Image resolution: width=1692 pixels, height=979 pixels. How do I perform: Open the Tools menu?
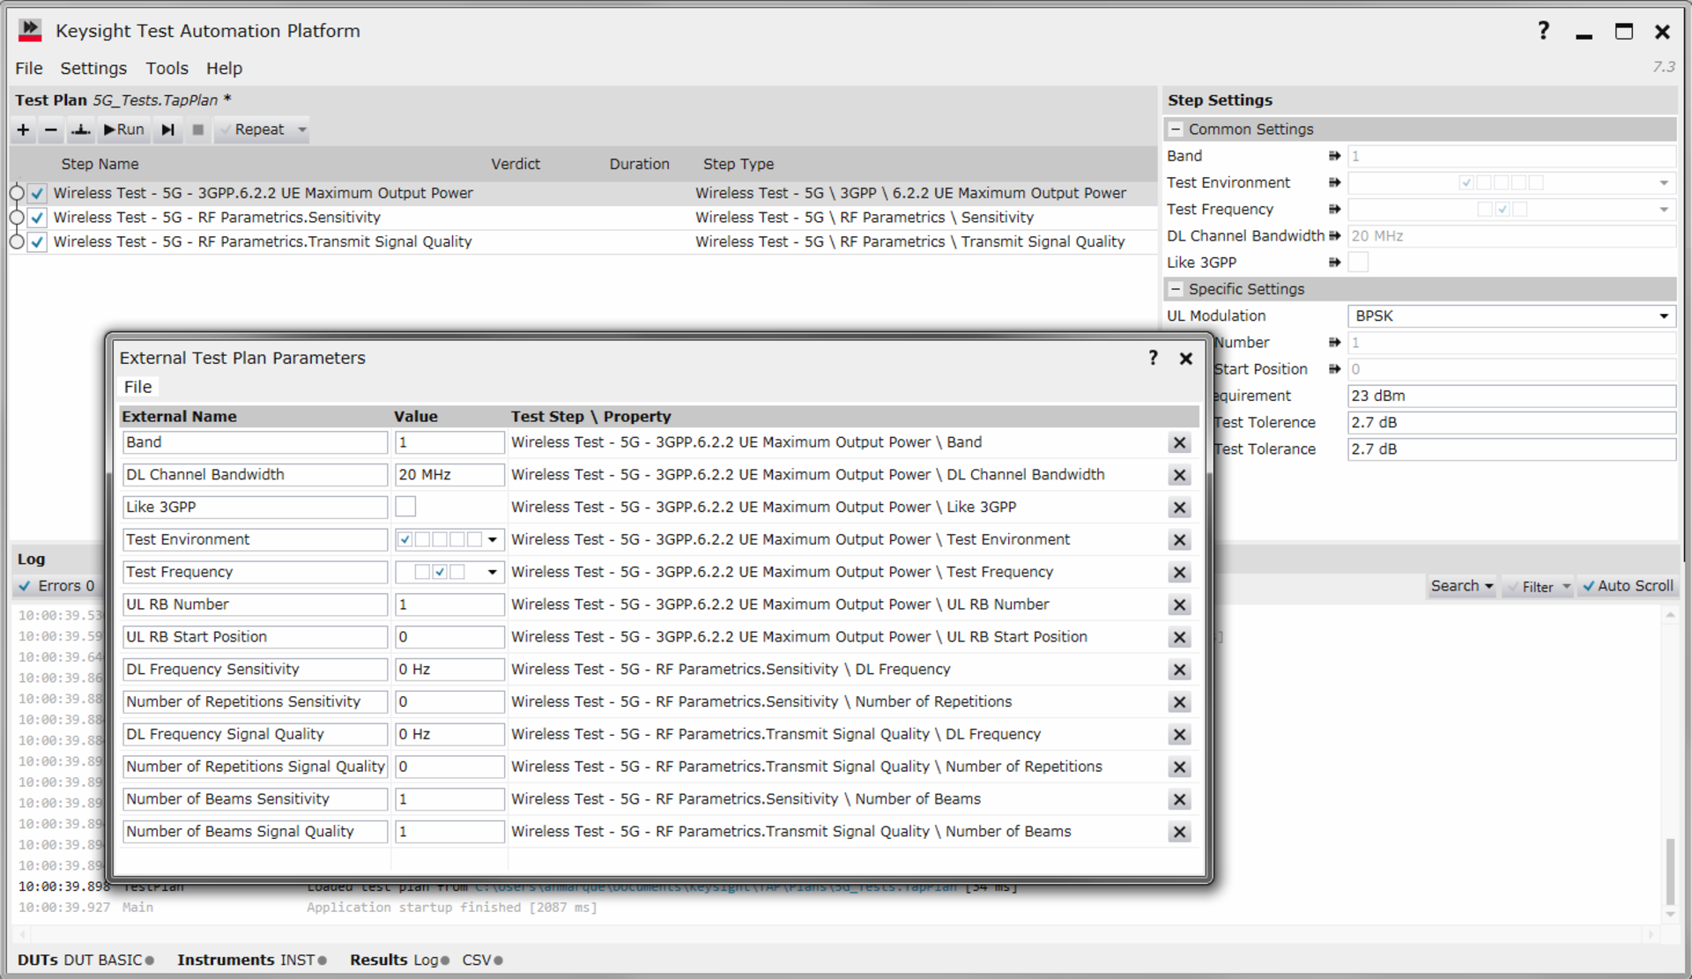click(x=167, y=68)
